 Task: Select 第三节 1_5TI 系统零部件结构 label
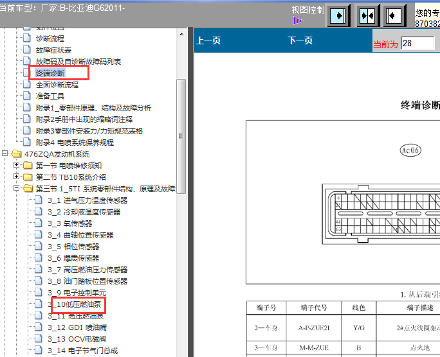(x=105, y=189)
